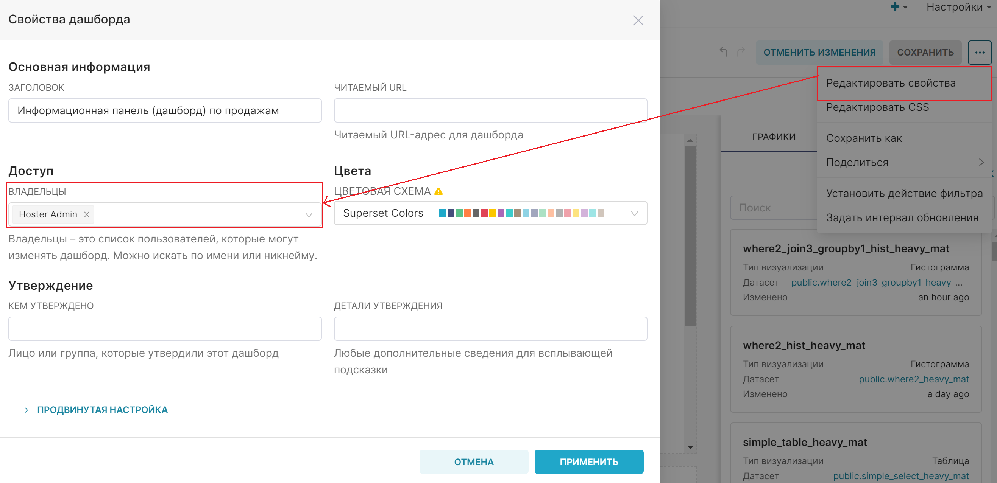Choose Поделиться from menu
This screenshot has height=483, width=997.
tap(904, 162)
